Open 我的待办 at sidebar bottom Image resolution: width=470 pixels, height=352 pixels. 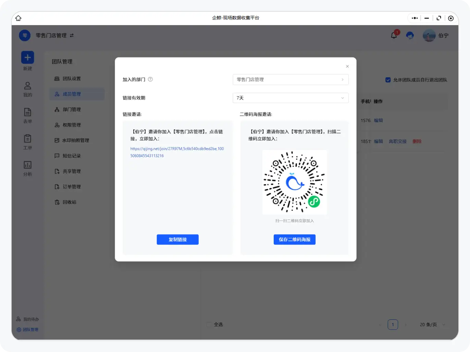(27, 319)
